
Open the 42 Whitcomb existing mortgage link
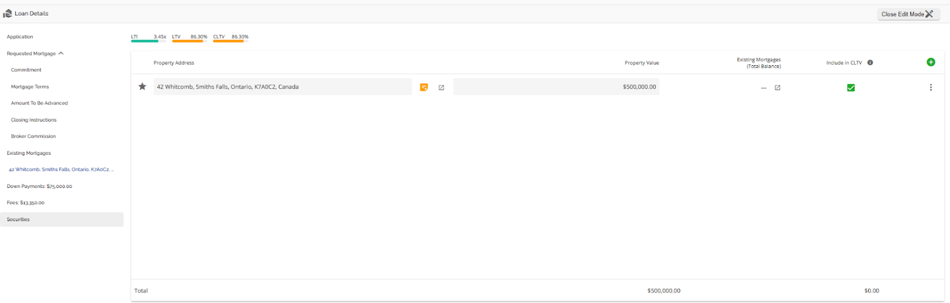click(x=61, y=170)
